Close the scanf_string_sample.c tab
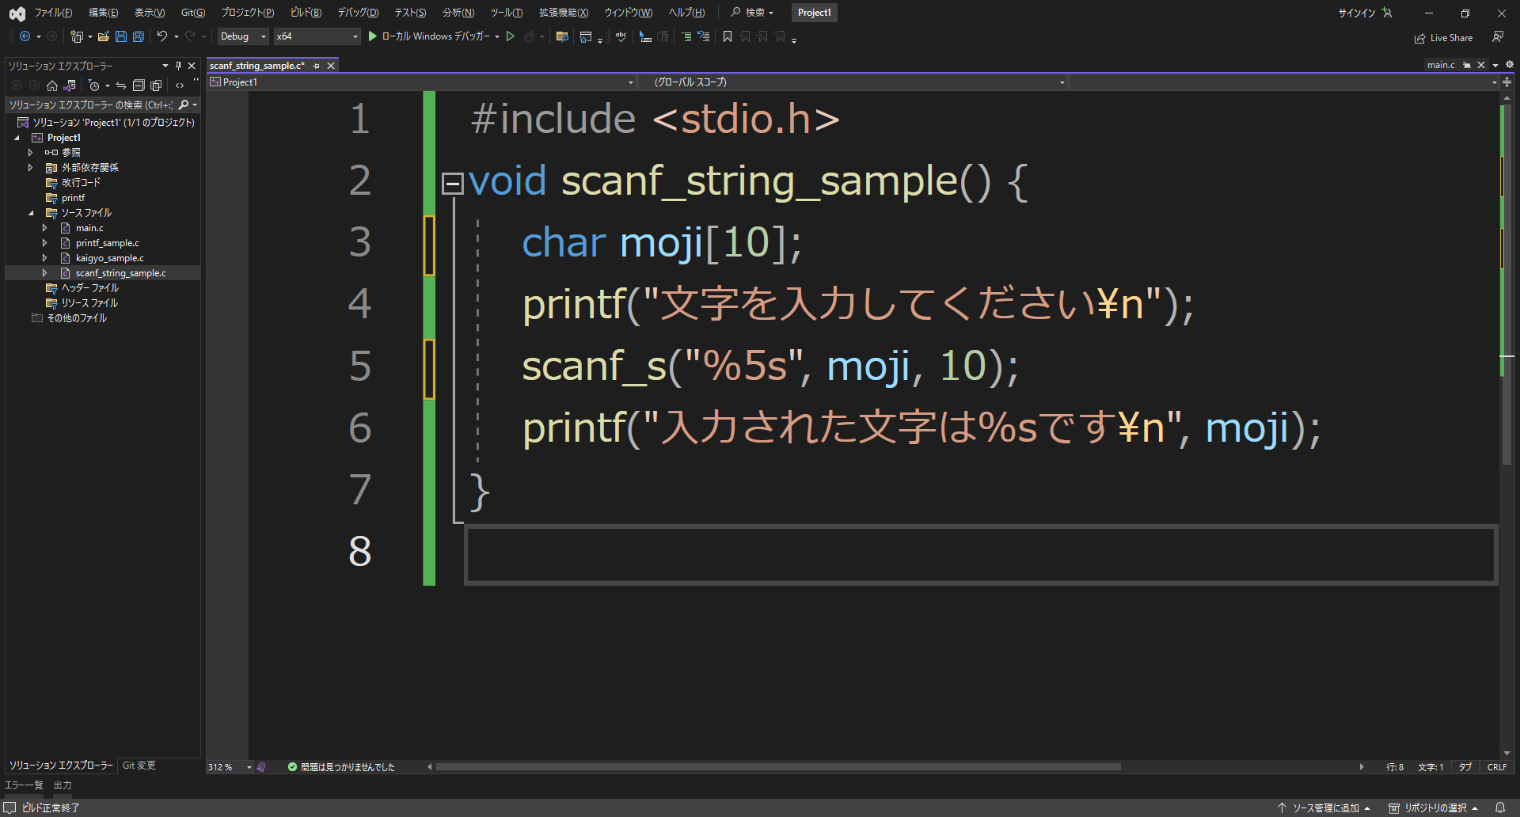The width and height of the screenshot is (1520, 817). 331,66
